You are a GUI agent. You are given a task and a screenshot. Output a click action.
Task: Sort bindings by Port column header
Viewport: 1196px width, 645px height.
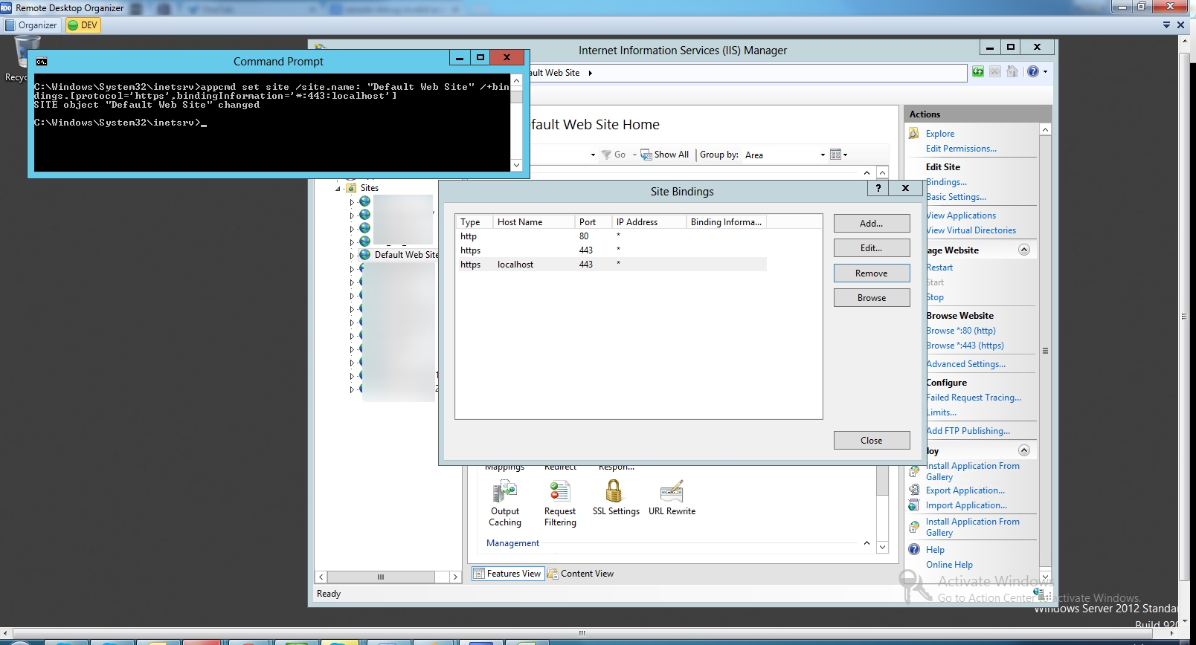tap(593, 222)
